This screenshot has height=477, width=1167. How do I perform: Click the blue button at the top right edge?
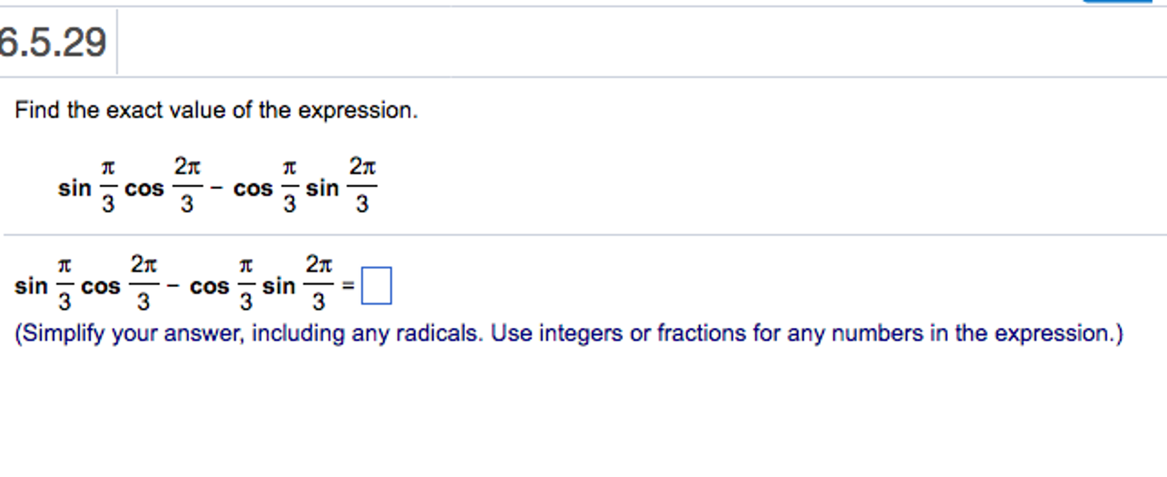tap(1117, 1)
